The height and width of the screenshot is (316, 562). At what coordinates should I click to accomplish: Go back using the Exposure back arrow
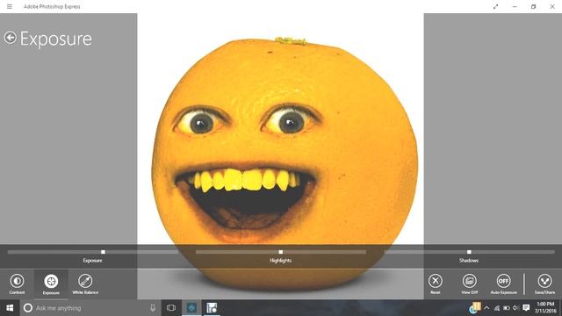coord(11,38)
